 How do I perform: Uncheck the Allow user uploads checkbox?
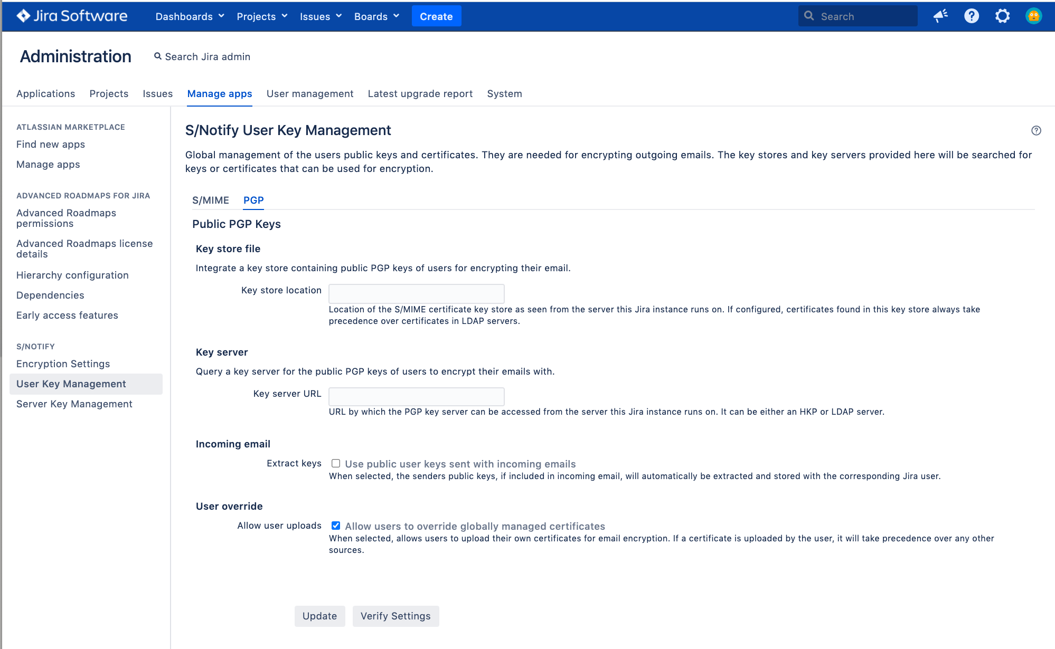(x=336, y=526)
